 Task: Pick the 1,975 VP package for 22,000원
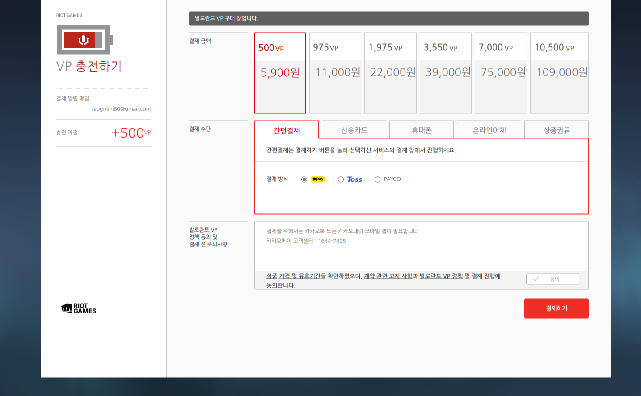coord(390,73)
